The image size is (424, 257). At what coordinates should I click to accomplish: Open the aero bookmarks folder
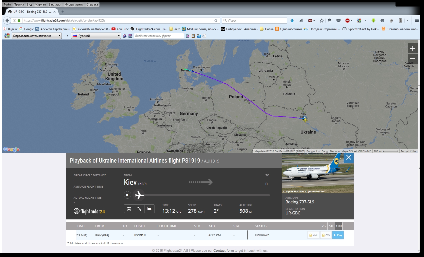click(x=175, y=29)
